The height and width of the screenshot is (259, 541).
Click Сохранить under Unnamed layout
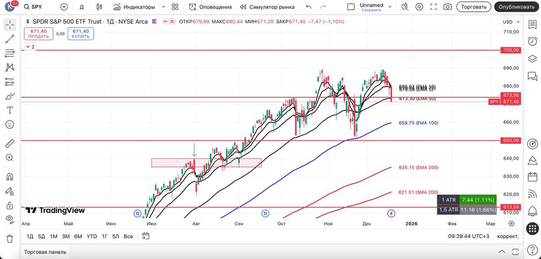pos(371,10)
